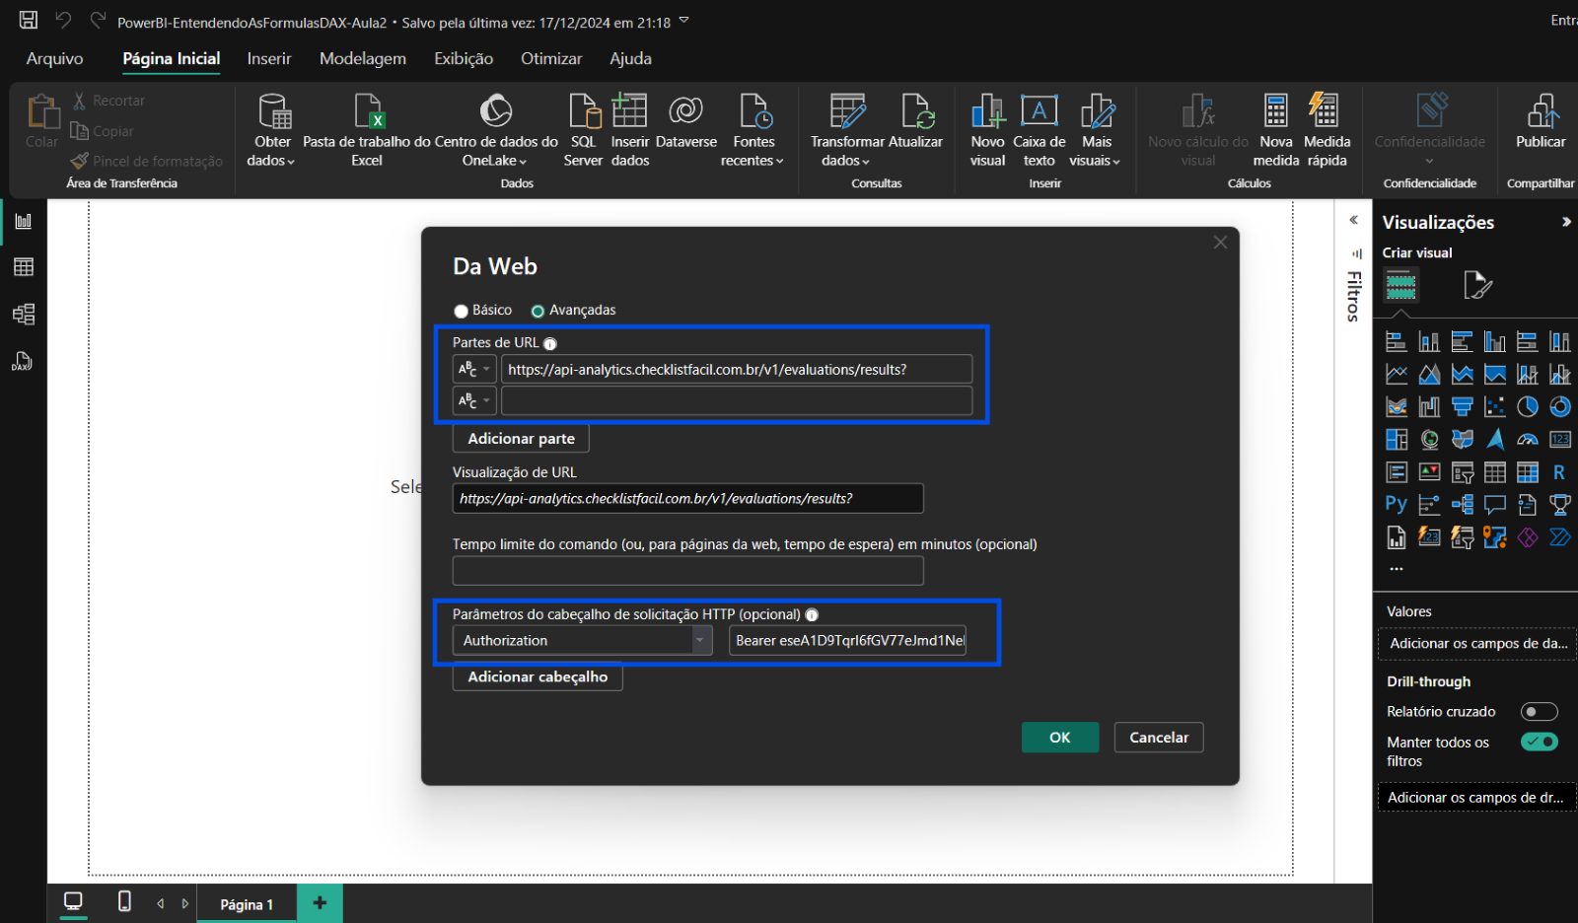The width and height of the screenshot is (1578, 923).
Task: Switch to the Página Inicial tab
Action: click(x=172, y=59)
